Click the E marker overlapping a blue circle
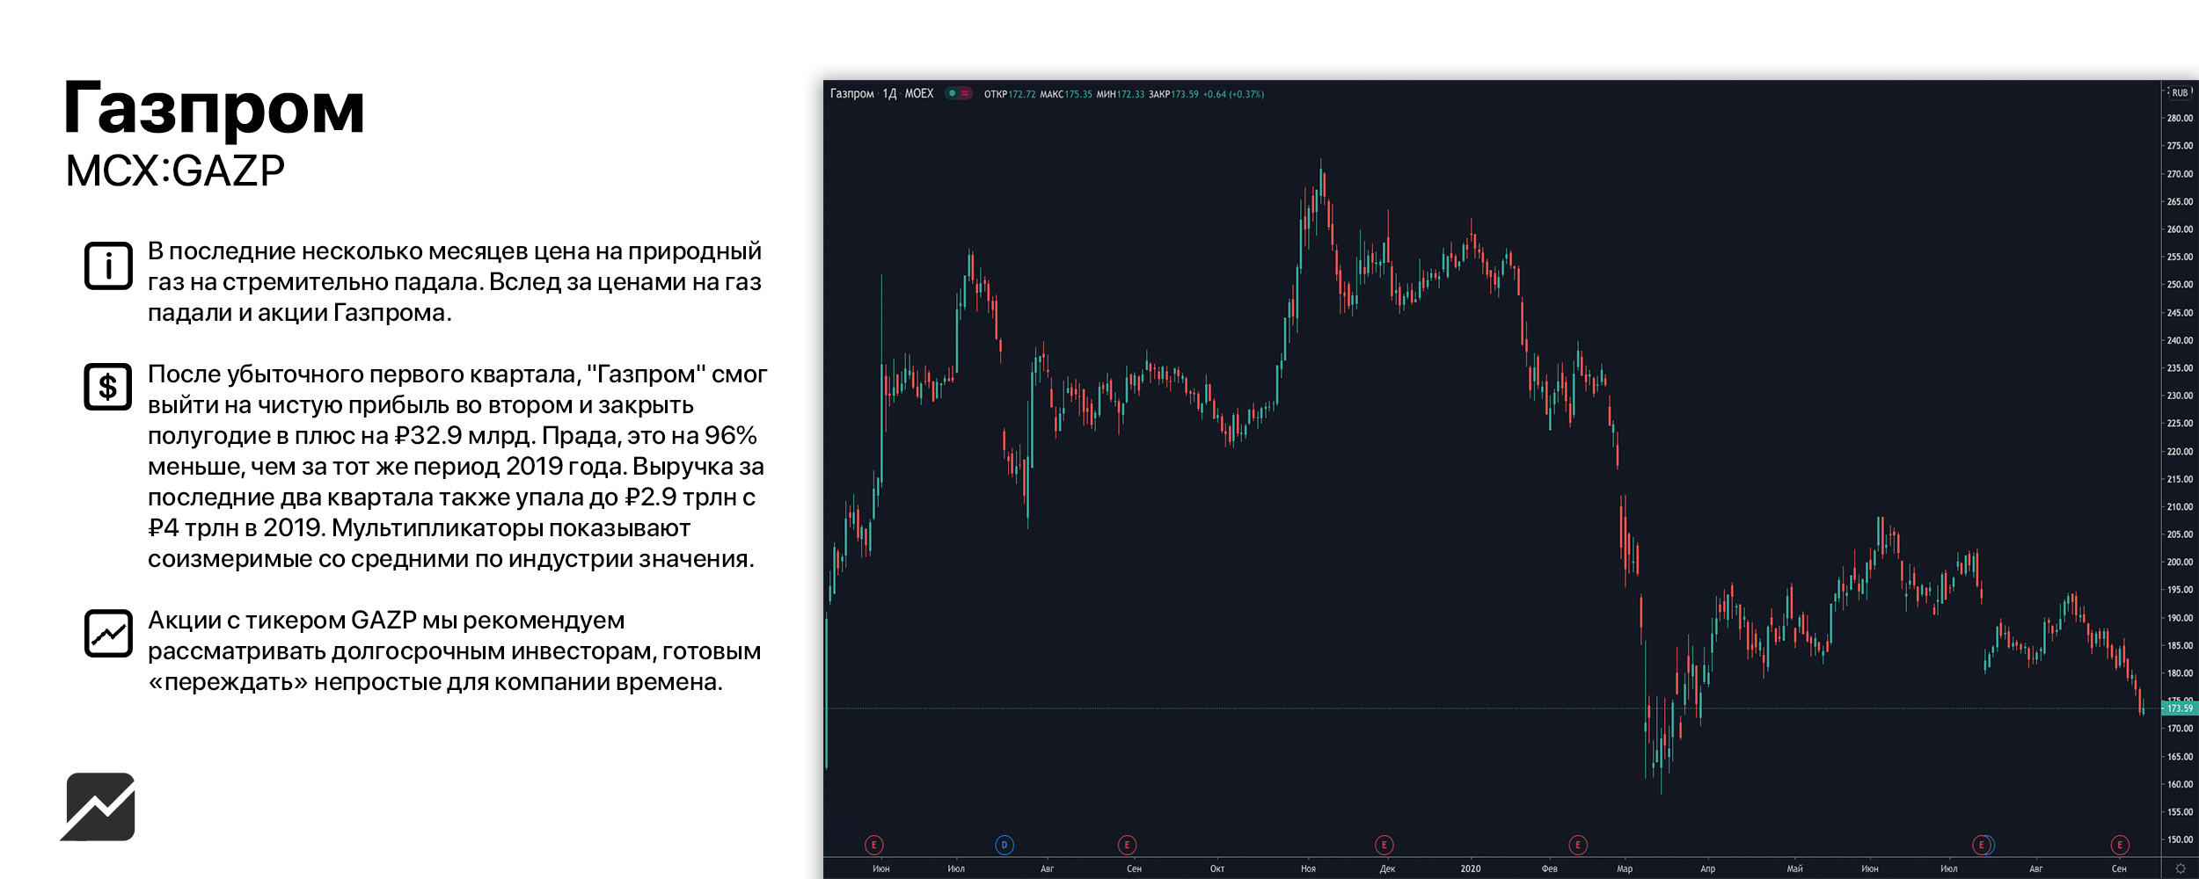Viewport: 2199px width, 879px height. pyautogui.click(x=1981, y=845)
